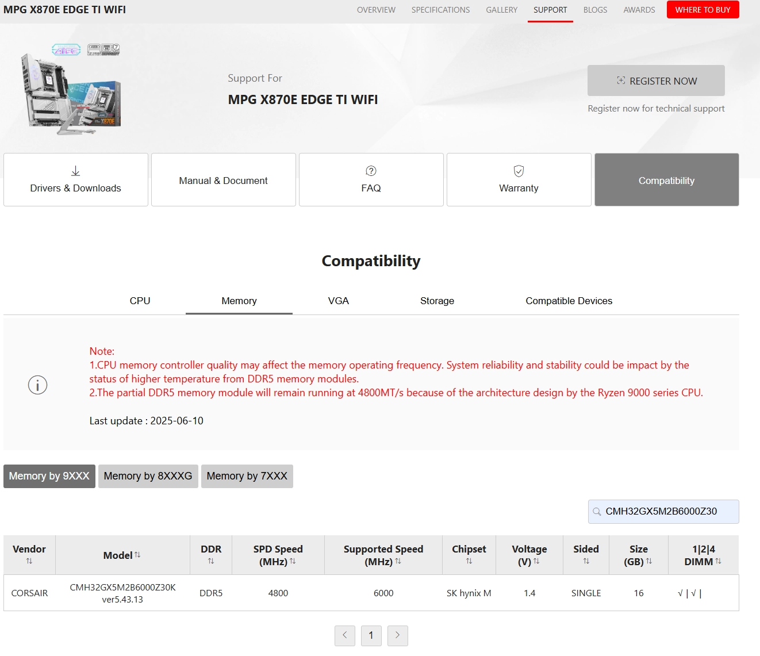Open the FAQ card
Viewport: 760px width, 656px height.
(371, 179)
